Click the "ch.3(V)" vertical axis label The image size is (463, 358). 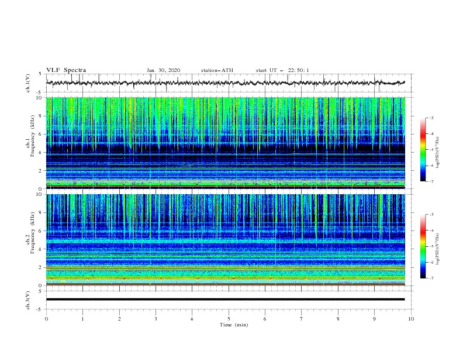click(x=28, y=300)
